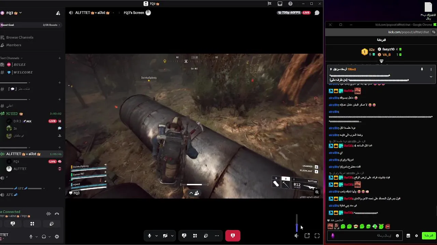
Task: Click the purple microphone in Kick message box
Action: 333,235
